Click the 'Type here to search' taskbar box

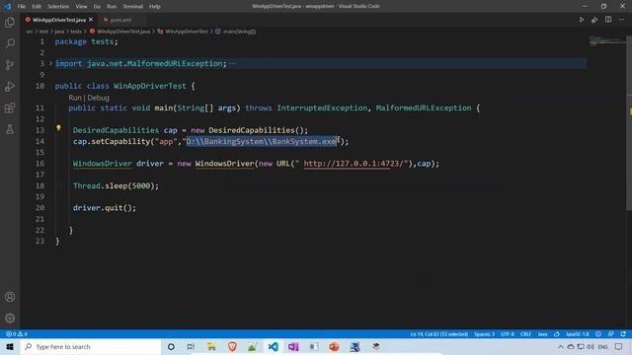pyautogui.click(x=91, y=346)
